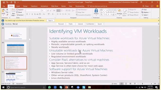Open the Notes pane from status bar

pyautogui.click(x=114, y=84)
